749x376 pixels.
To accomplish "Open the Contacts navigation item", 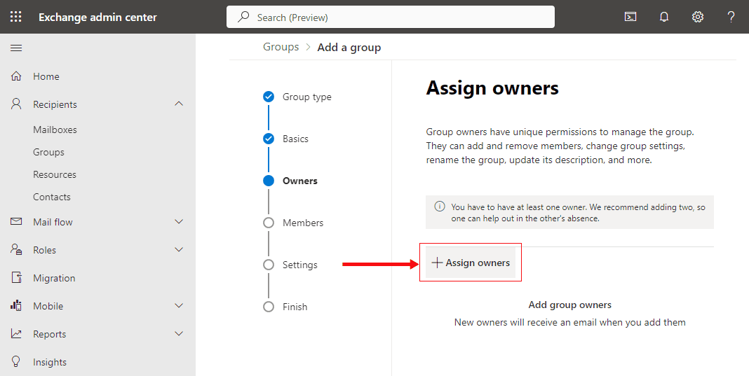I will click(52, 197).
